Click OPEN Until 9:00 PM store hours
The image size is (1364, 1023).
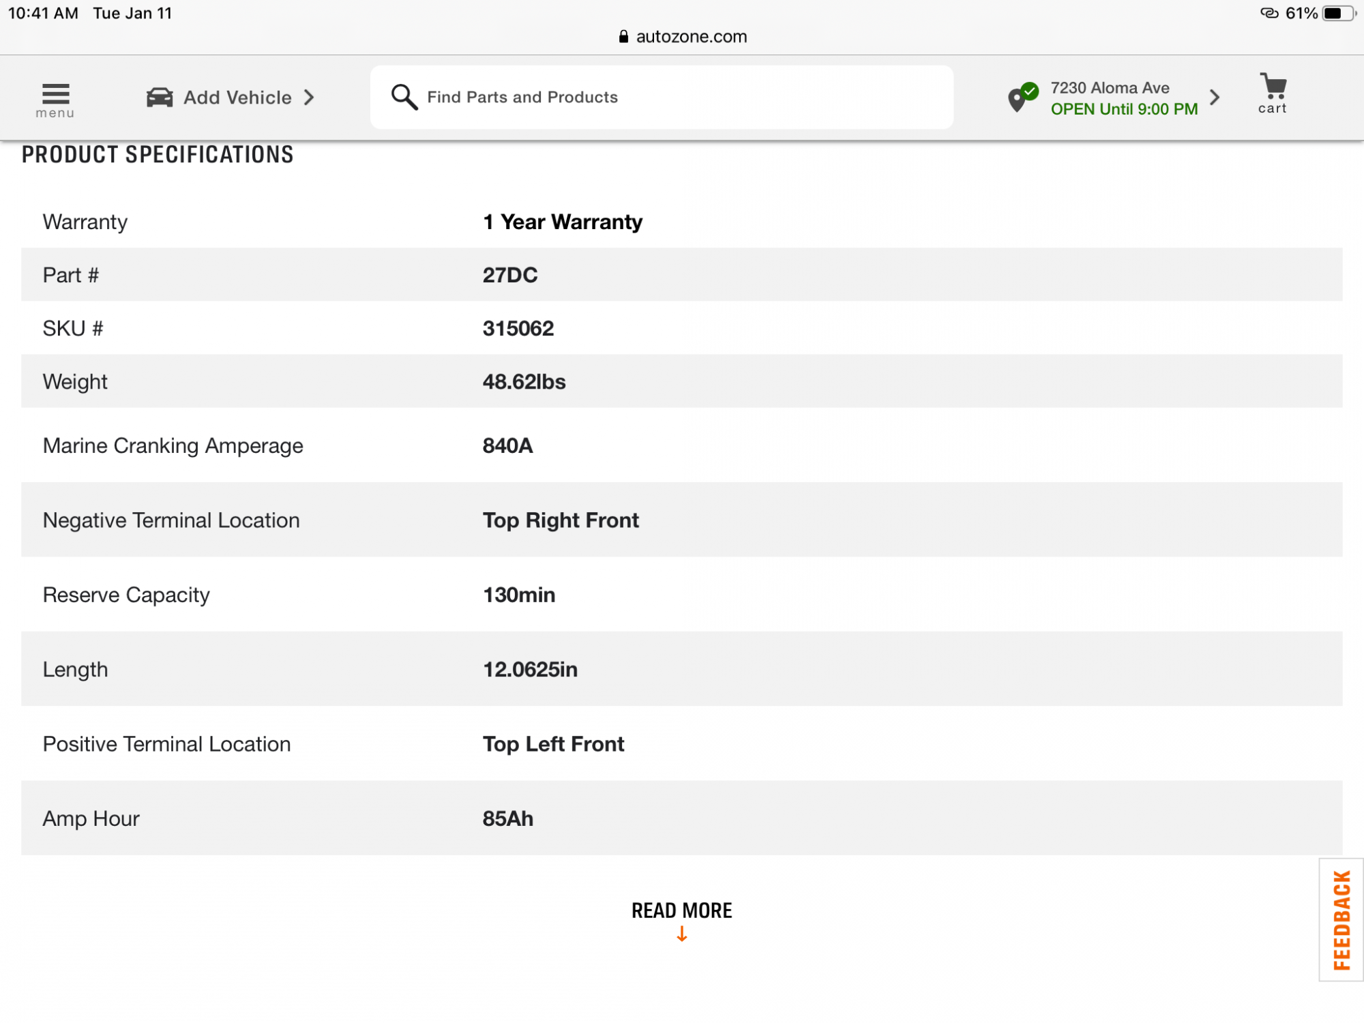click(1124, 109)
